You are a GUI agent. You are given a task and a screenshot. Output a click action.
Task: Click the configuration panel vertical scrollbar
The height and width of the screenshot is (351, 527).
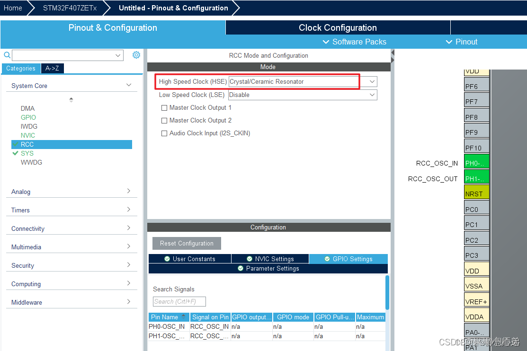click(387, 292)
